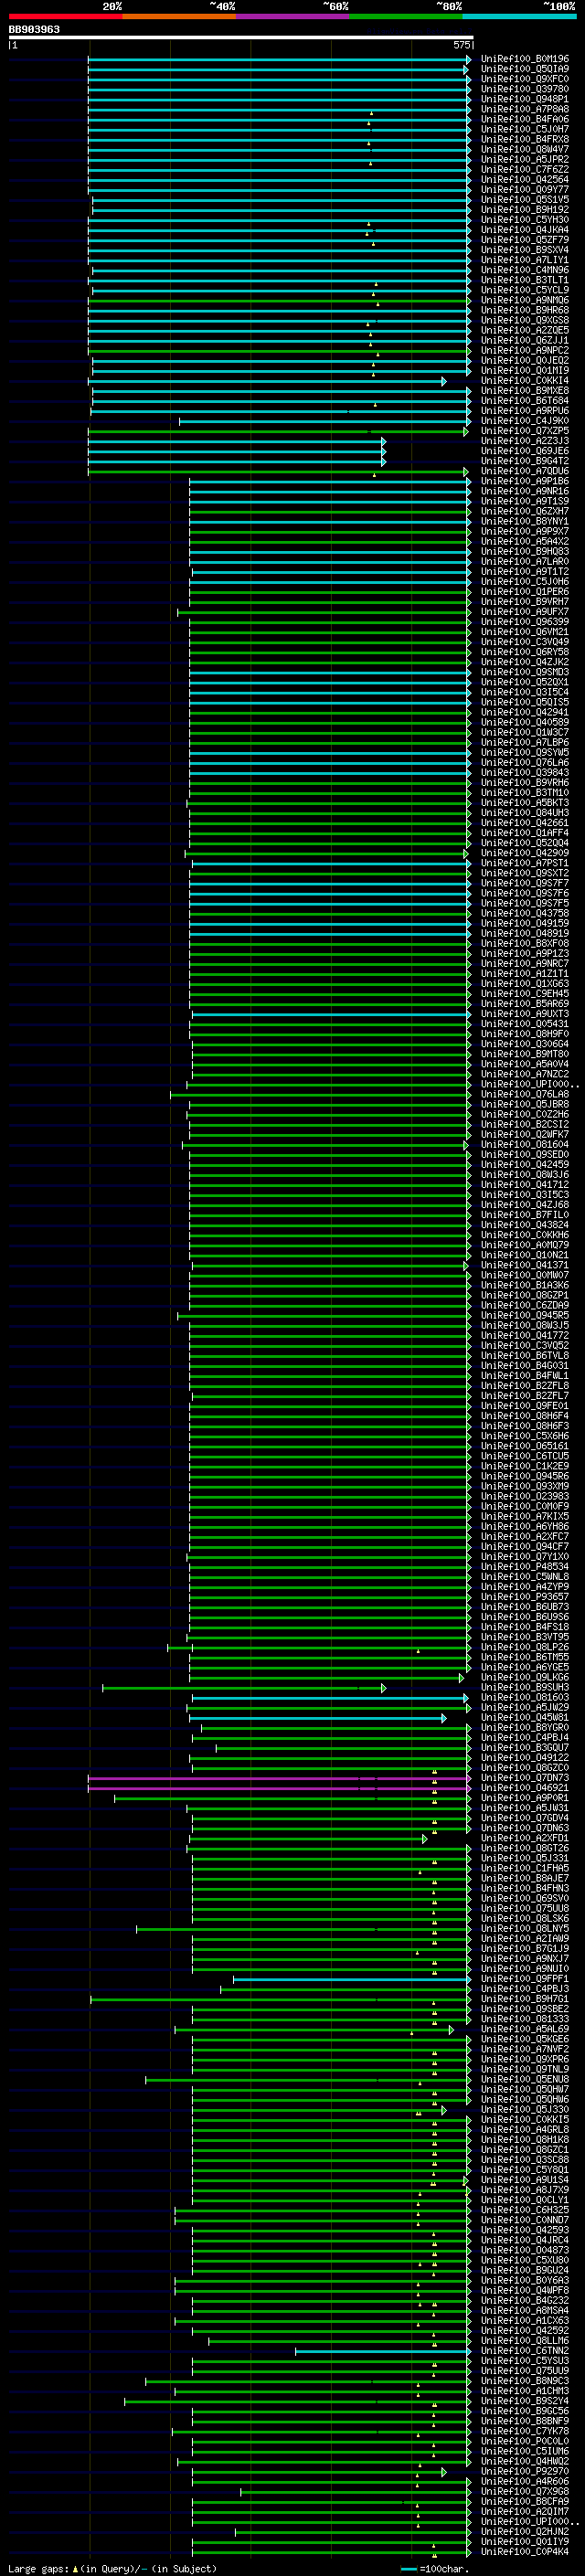Open hit UniRef100_Q948P1
This screenshot has width=585, height=2576.
(525, 99)
